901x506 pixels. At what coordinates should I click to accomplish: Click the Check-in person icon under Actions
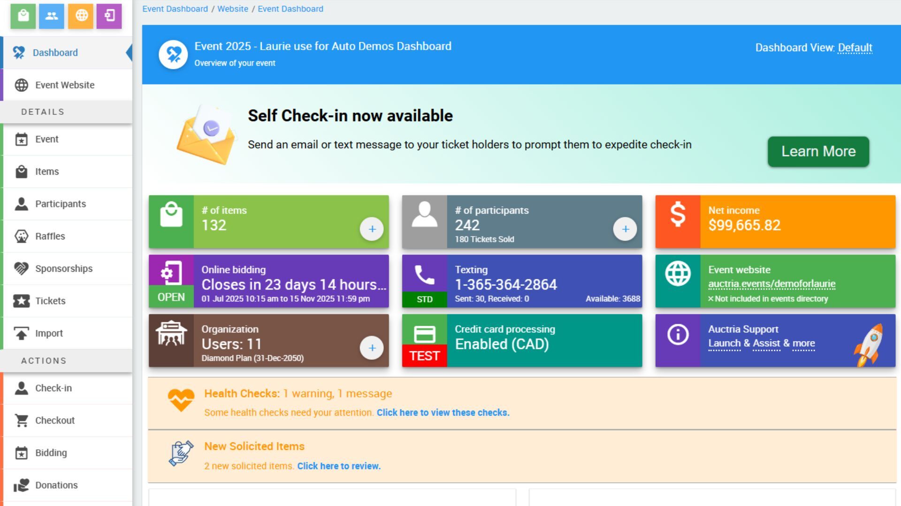(x=21, y=388)
